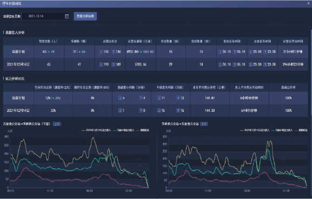Click the 当前计划 row label in capacity table
Screen dimensions: 312x199
click(x=18, y=98)
